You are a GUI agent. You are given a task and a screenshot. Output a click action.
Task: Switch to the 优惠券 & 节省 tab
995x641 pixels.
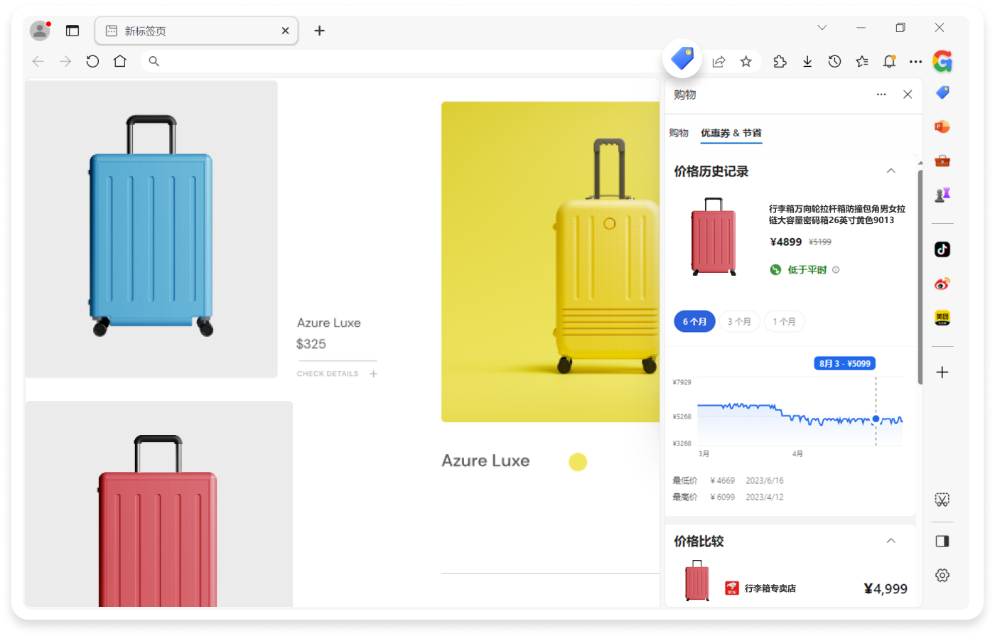(731, 133)
